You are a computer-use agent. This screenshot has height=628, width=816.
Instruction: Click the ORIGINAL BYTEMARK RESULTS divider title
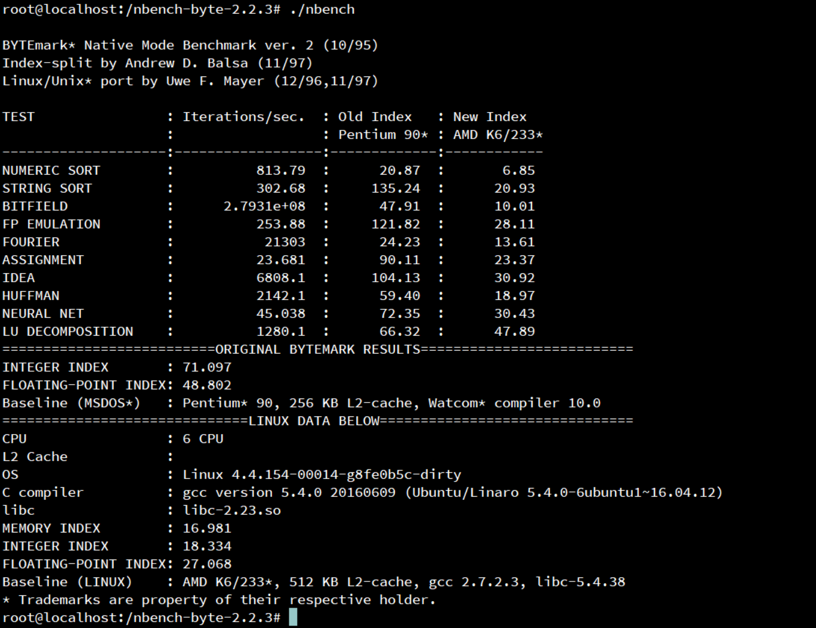pyautogui.click(x=318, y=349)
